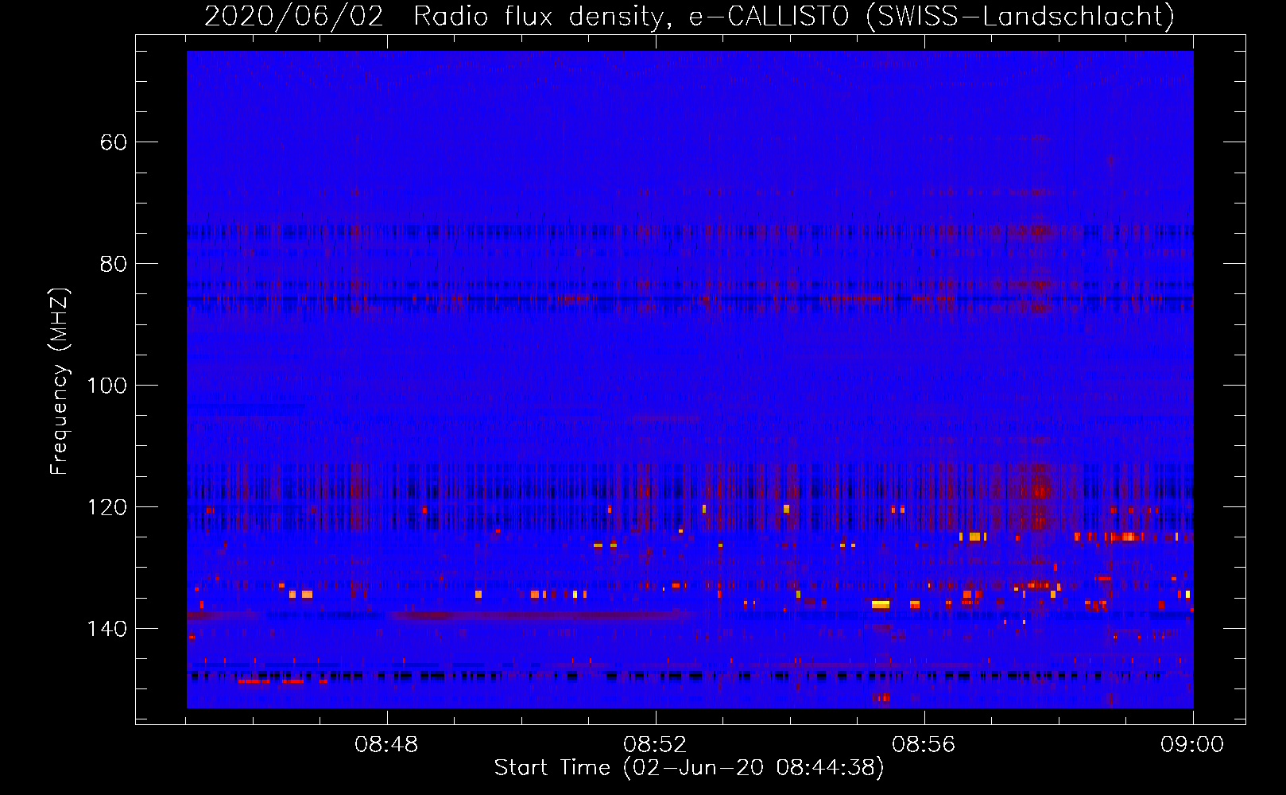Image resolution: width=1286 pixels, height=795 pixels.
Task: Click the 140 MHz frequency tick label
Action: (x=107, y=629)
